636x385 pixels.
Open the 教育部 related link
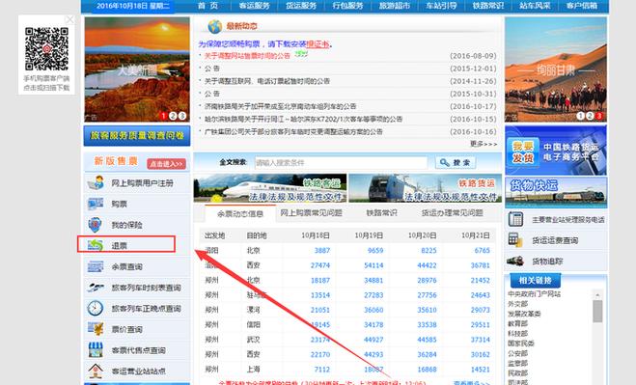pos(518,323)
